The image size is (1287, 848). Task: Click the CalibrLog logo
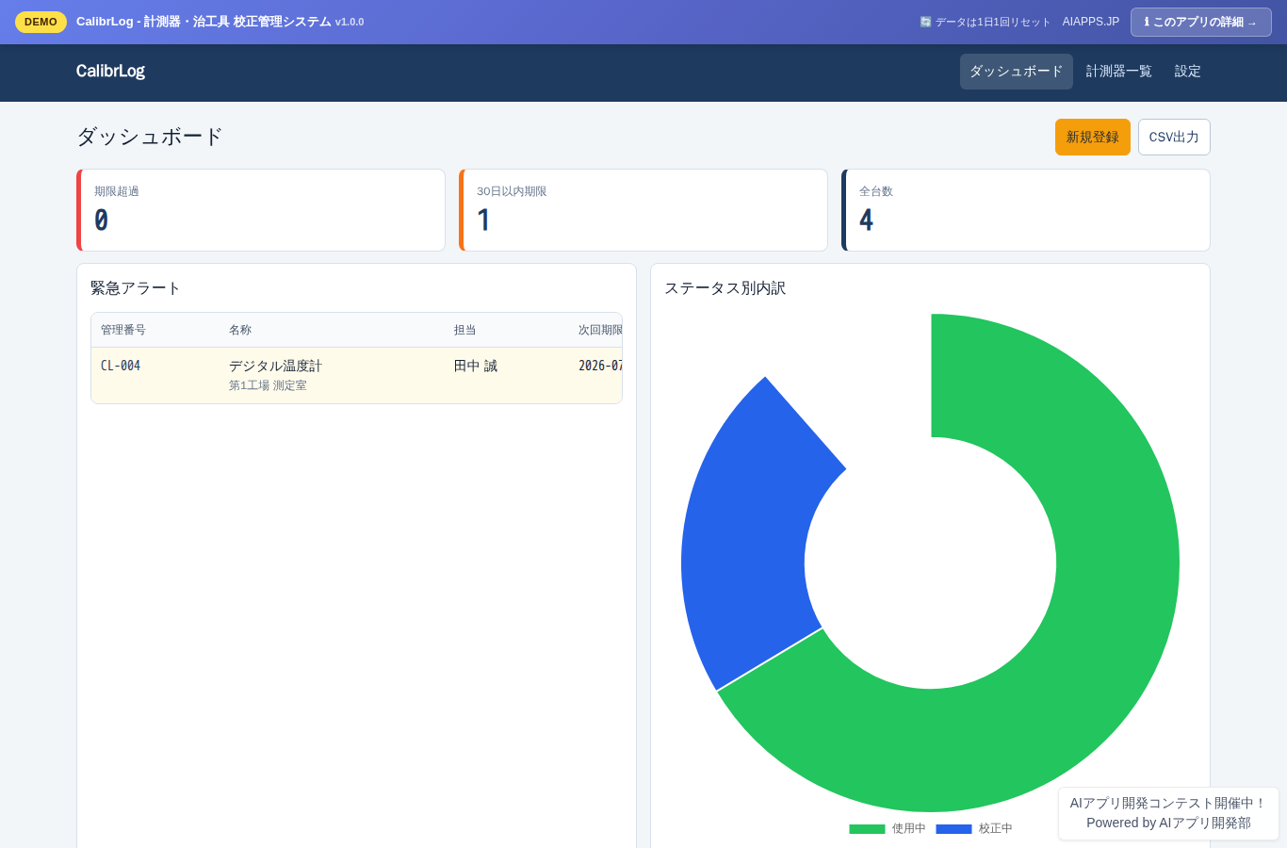pyautogui.click(x=110, y=71)
